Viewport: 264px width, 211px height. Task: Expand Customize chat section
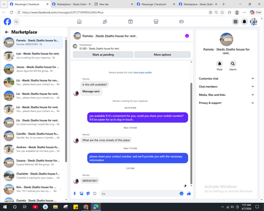(227, 79)
